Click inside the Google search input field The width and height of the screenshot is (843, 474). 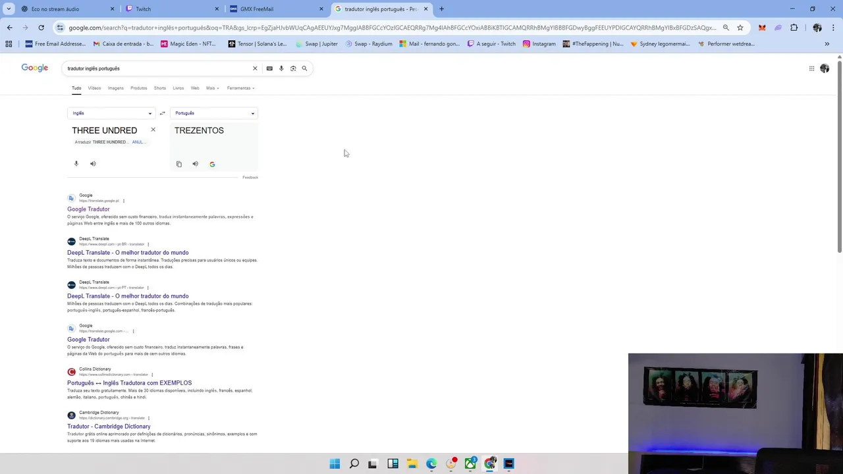(x=158, y=68)
